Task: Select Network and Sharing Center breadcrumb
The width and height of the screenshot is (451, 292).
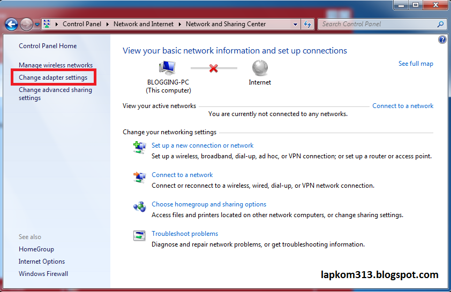Action: tap(226, 24)
